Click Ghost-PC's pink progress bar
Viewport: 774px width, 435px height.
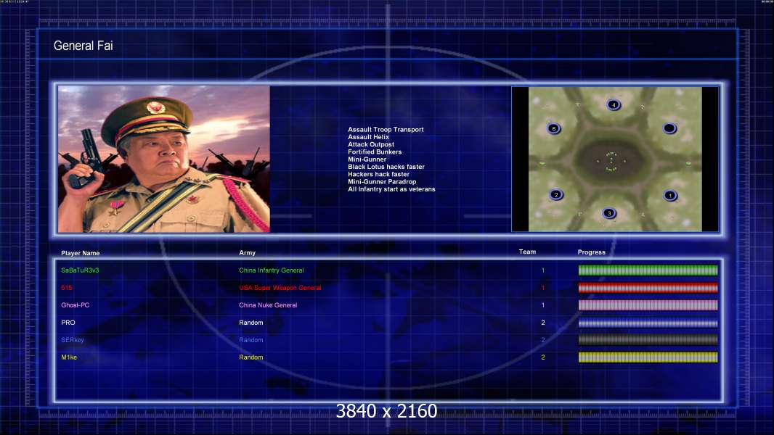[x=648, y=305]
